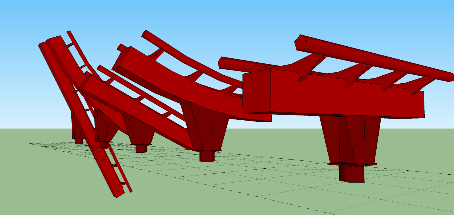Click the tip of the upper curved rail

click(144, 34)
